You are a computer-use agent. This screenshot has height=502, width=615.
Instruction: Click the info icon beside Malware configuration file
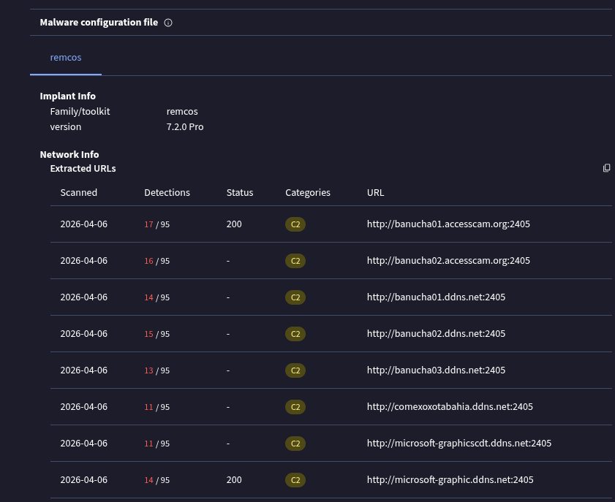tap(168, 23)
